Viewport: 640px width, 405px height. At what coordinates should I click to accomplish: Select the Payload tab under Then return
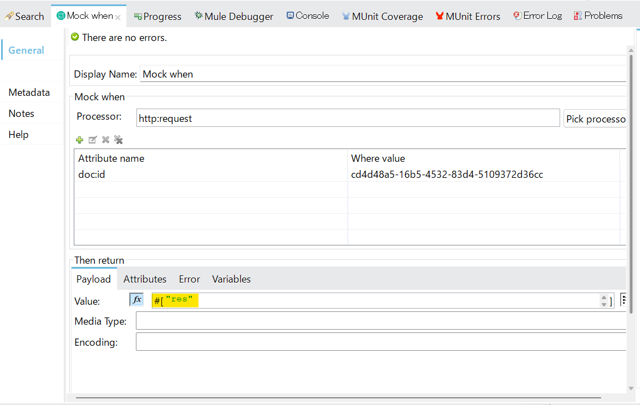pos(94,279)
